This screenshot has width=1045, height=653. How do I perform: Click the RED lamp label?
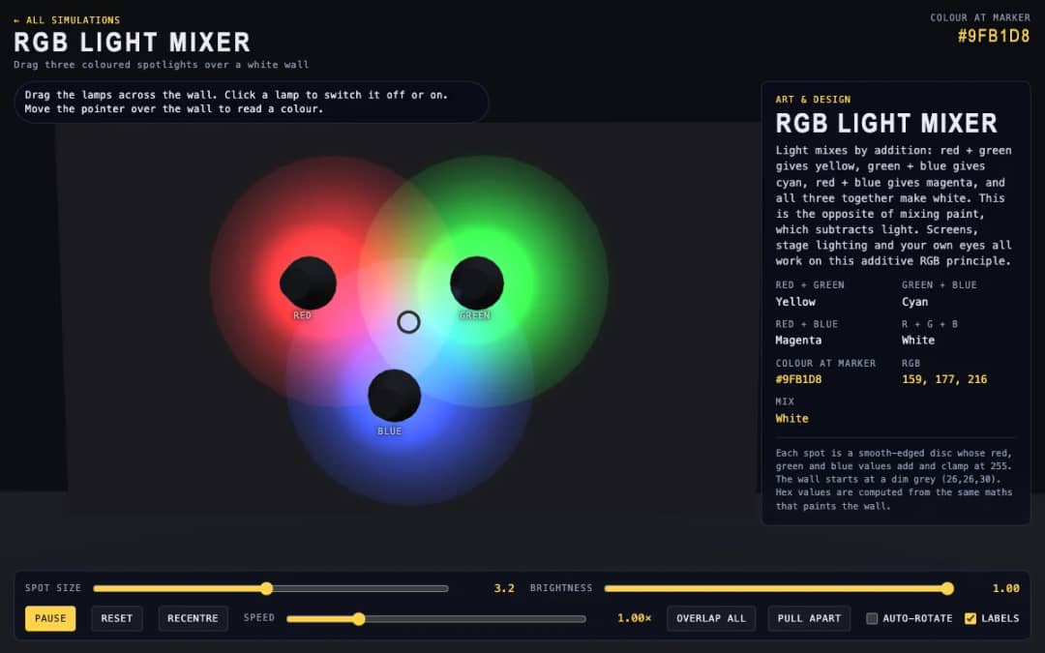click(302, 315)
